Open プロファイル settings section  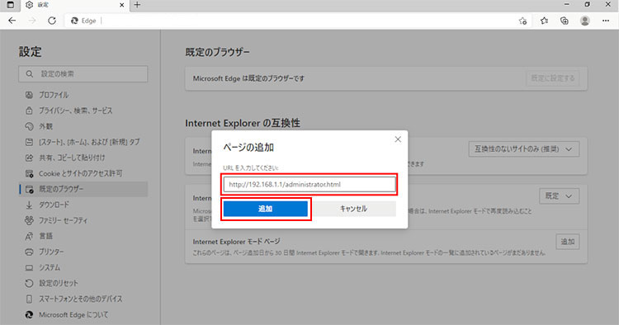(83, 95)
